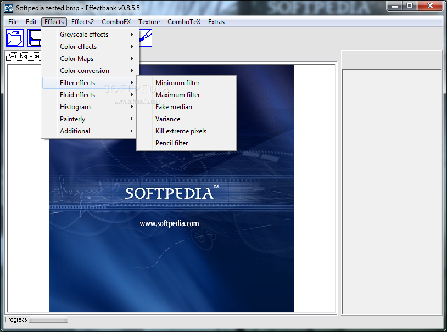
Task: Minimize the Effectbank window
Action: [395, 5]
